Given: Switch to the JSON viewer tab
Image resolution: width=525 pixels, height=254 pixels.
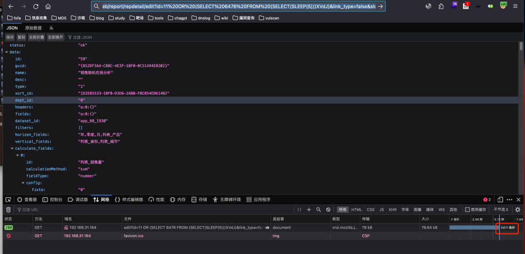Looking at the screenshot, I should pyautogui.click(x=12, y=28).
